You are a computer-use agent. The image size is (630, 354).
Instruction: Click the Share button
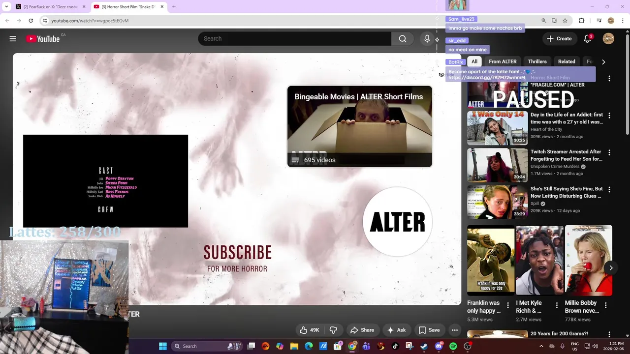point(362,330)
